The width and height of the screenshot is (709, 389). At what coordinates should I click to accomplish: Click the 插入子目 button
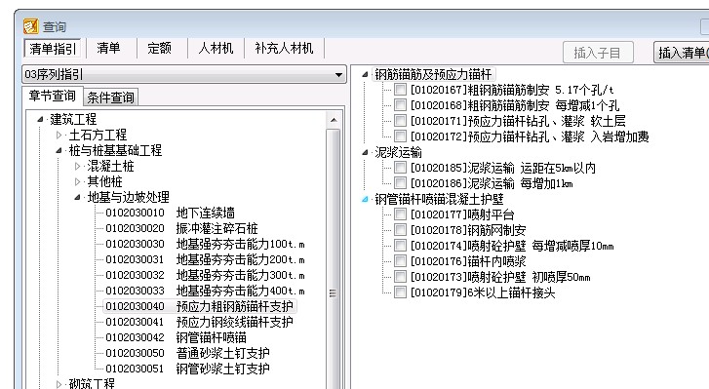pyautogui.click(x=598, y=53)
